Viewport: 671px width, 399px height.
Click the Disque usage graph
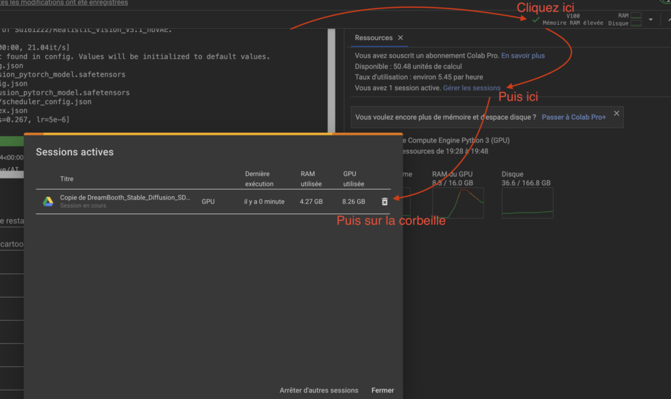click(x=527, y=203)
